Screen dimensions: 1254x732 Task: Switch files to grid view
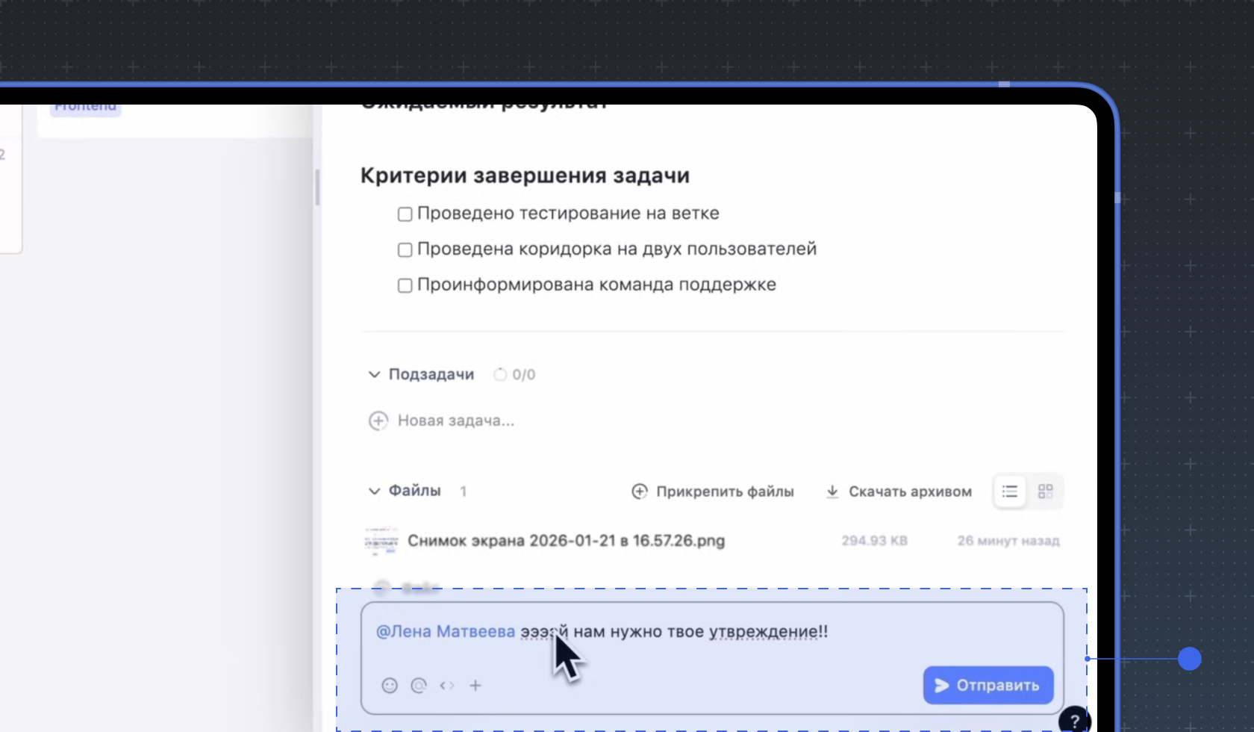(x=1045, y=491)
